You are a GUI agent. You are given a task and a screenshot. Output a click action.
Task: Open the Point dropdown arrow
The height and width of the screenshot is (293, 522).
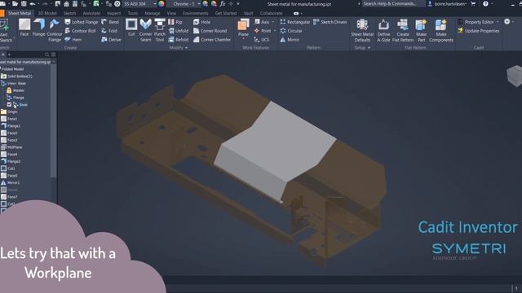(275, 31)
